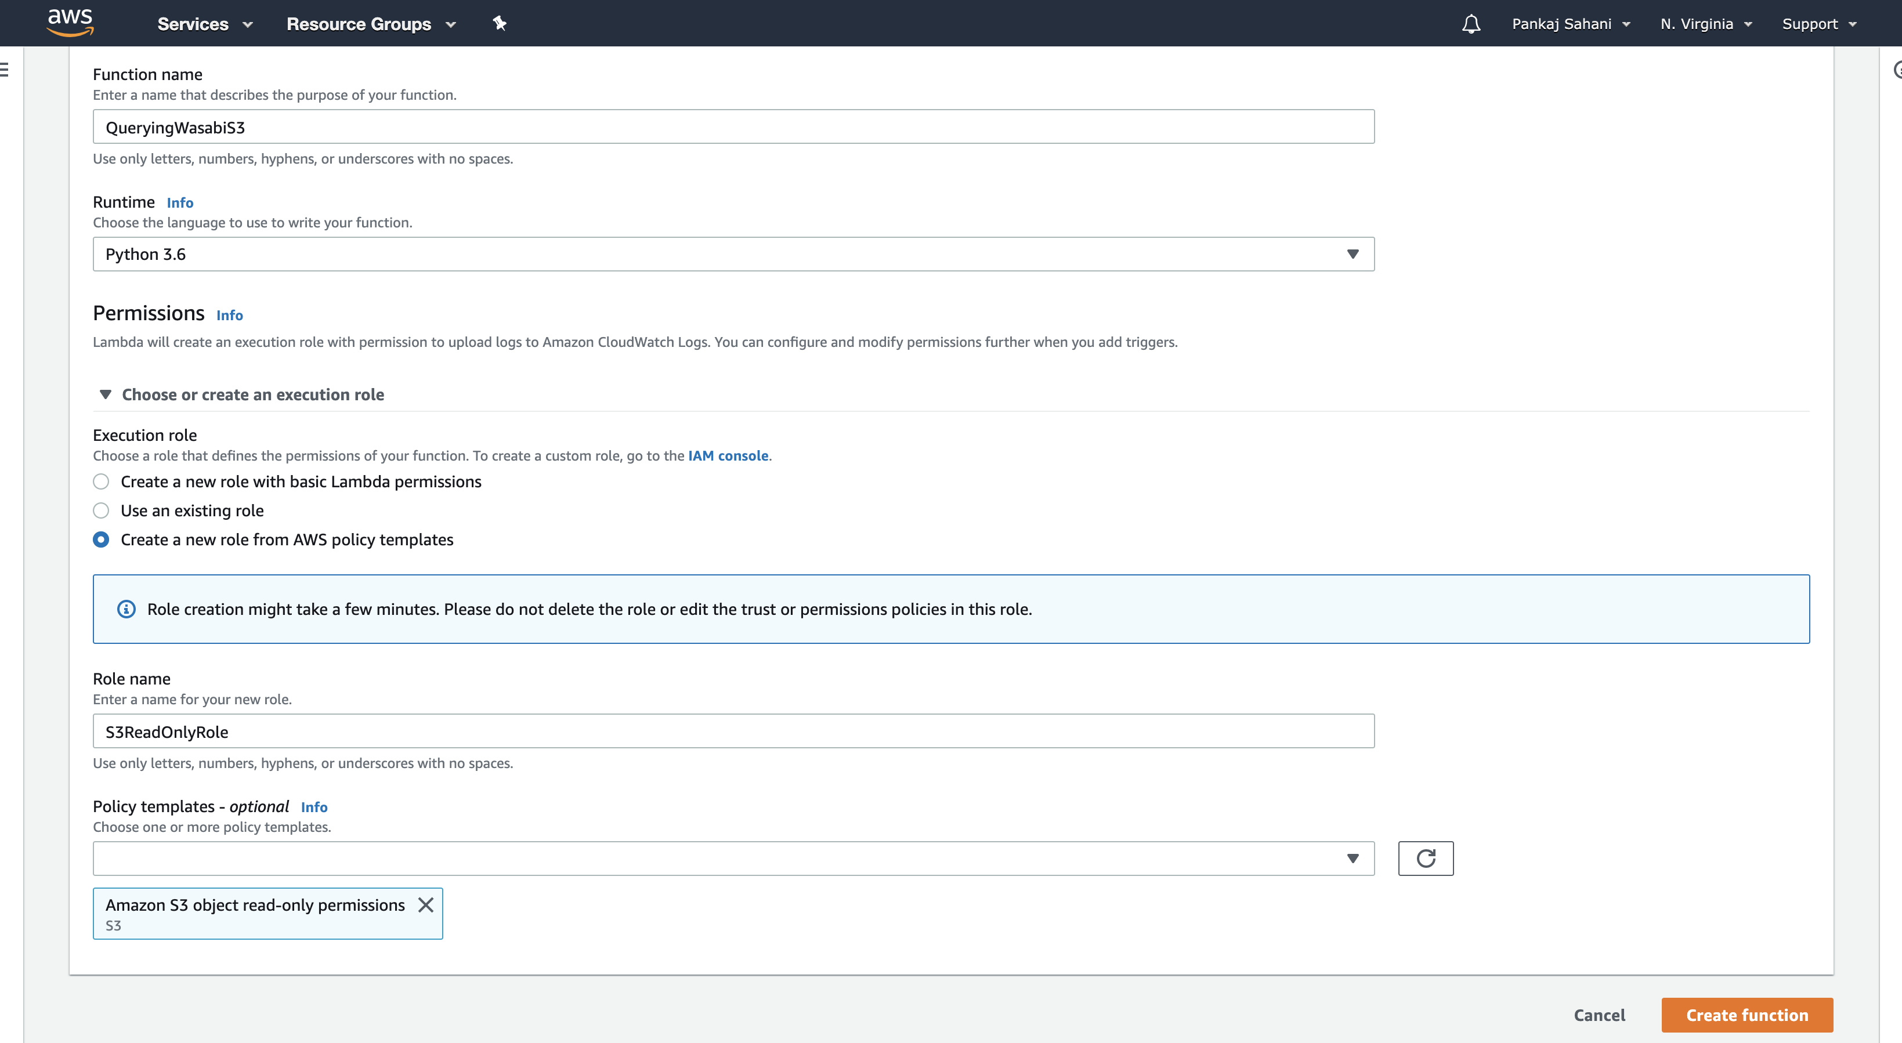
Task: Click the refresh policy templates button
Action: pos(1425,858)
